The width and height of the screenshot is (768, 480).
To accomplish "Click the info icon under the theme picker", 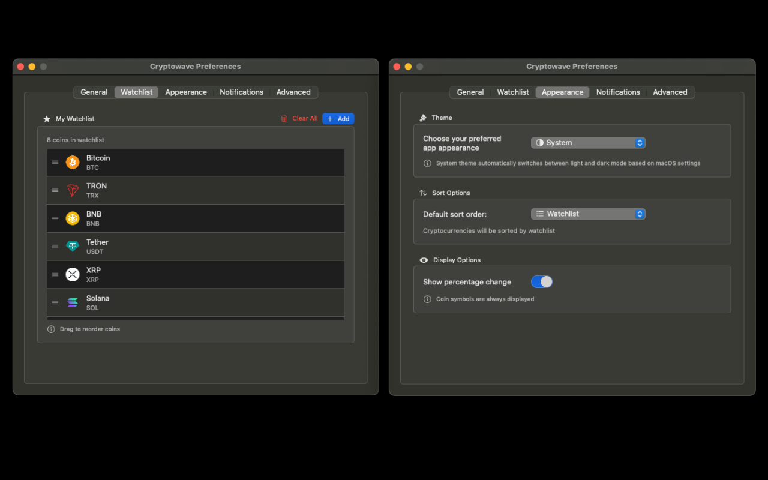I will click(x=427, y=163).
